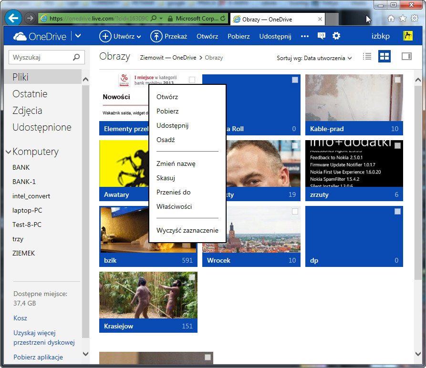Image resolution: width=426 pixels, height=368 pixels.
Task: Go back with the browser back arrow
Action: pyautogui.click(x=13, y=18)
